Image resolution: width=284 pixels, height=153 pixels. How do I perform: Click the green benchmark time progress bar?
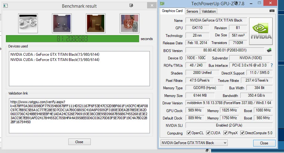coord(72,38)
